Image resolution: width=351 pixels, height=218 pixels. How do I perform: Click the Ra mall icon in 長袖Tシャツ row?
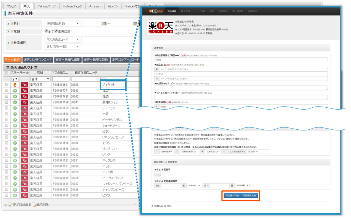point(24,102)
